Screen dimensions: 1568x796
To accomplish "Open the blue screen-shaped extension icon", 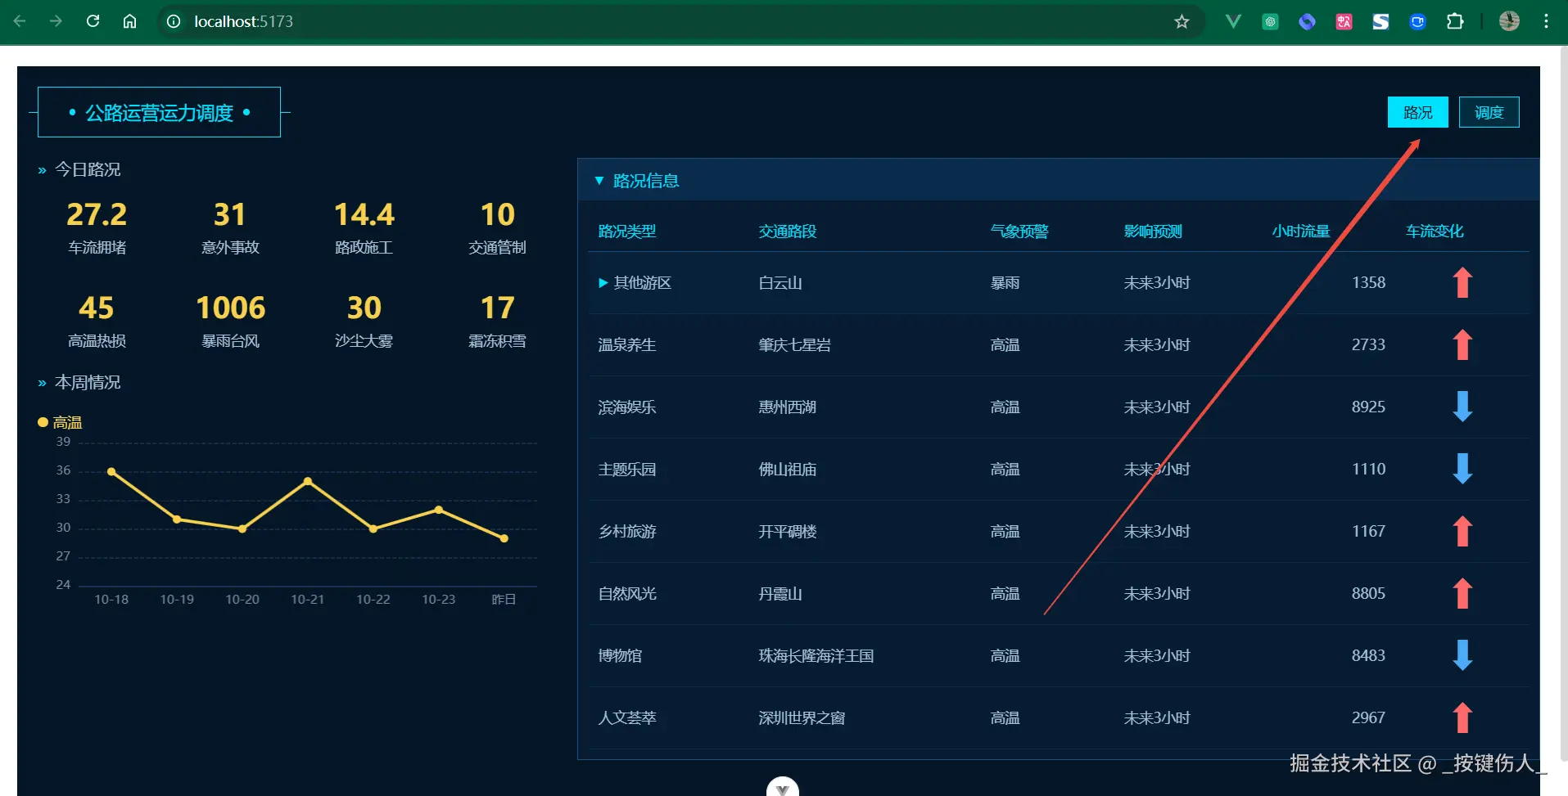I will 1417,21.
